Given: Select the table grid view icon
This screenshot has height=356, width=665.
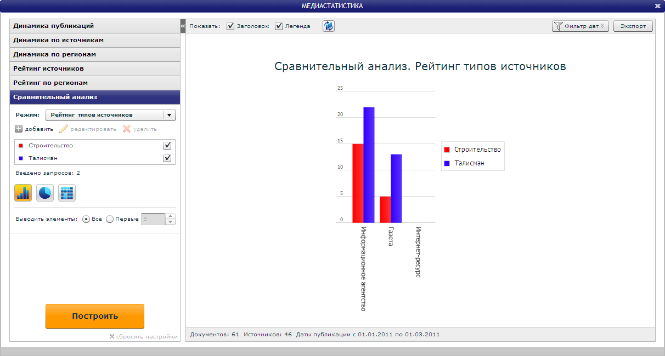Looking at the screenshot, I should (67, 193).
